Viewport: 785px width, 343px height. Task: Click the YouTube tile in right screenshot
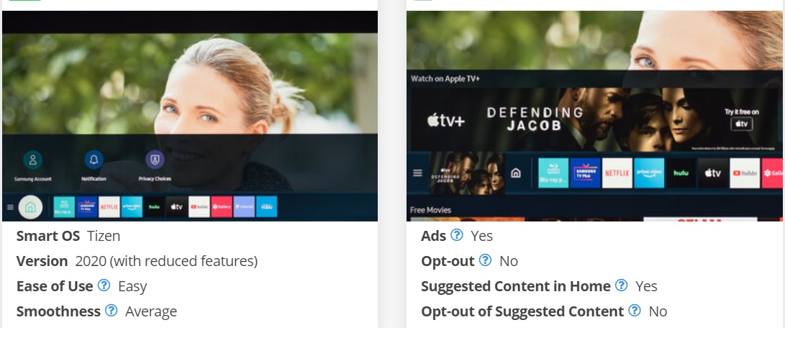745,173
